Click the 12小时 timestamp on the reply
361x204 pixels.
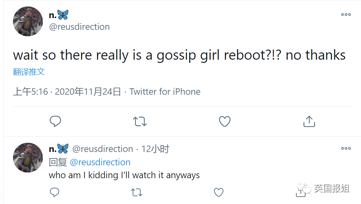coord(155,149)
